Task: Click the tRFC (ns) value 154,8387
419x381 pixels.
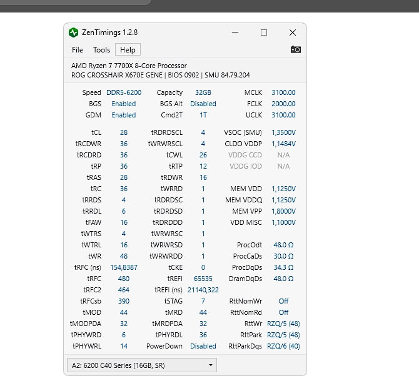Action: [x=124, y=267]
